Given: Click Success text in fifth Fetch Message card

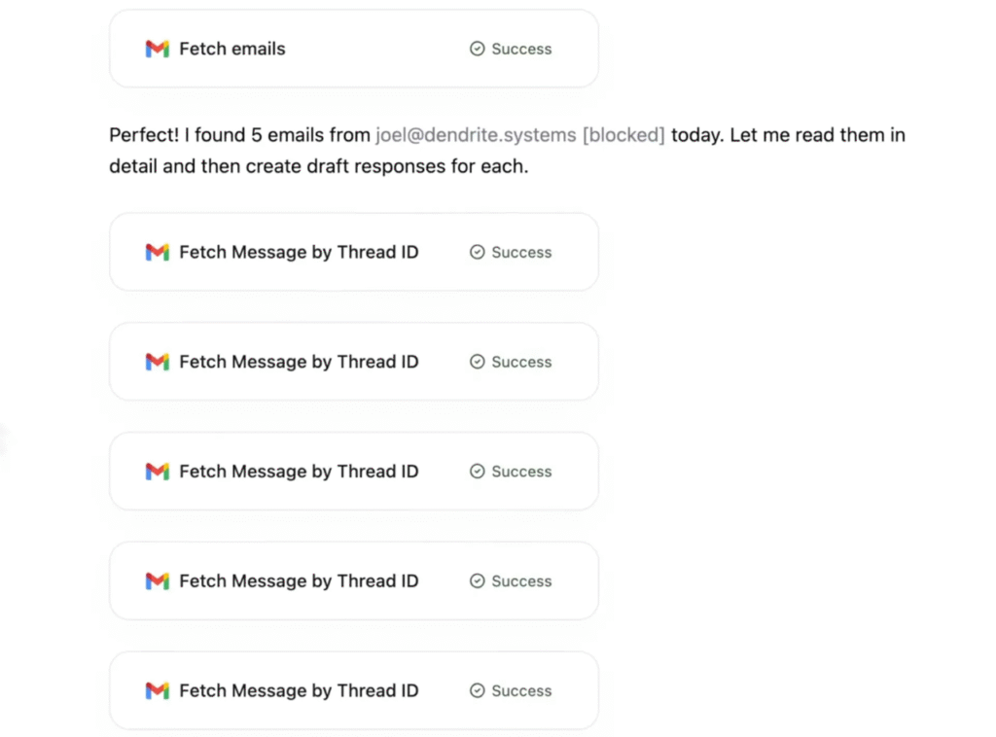Looking at the screenshot, I should (x=521, y=691).
